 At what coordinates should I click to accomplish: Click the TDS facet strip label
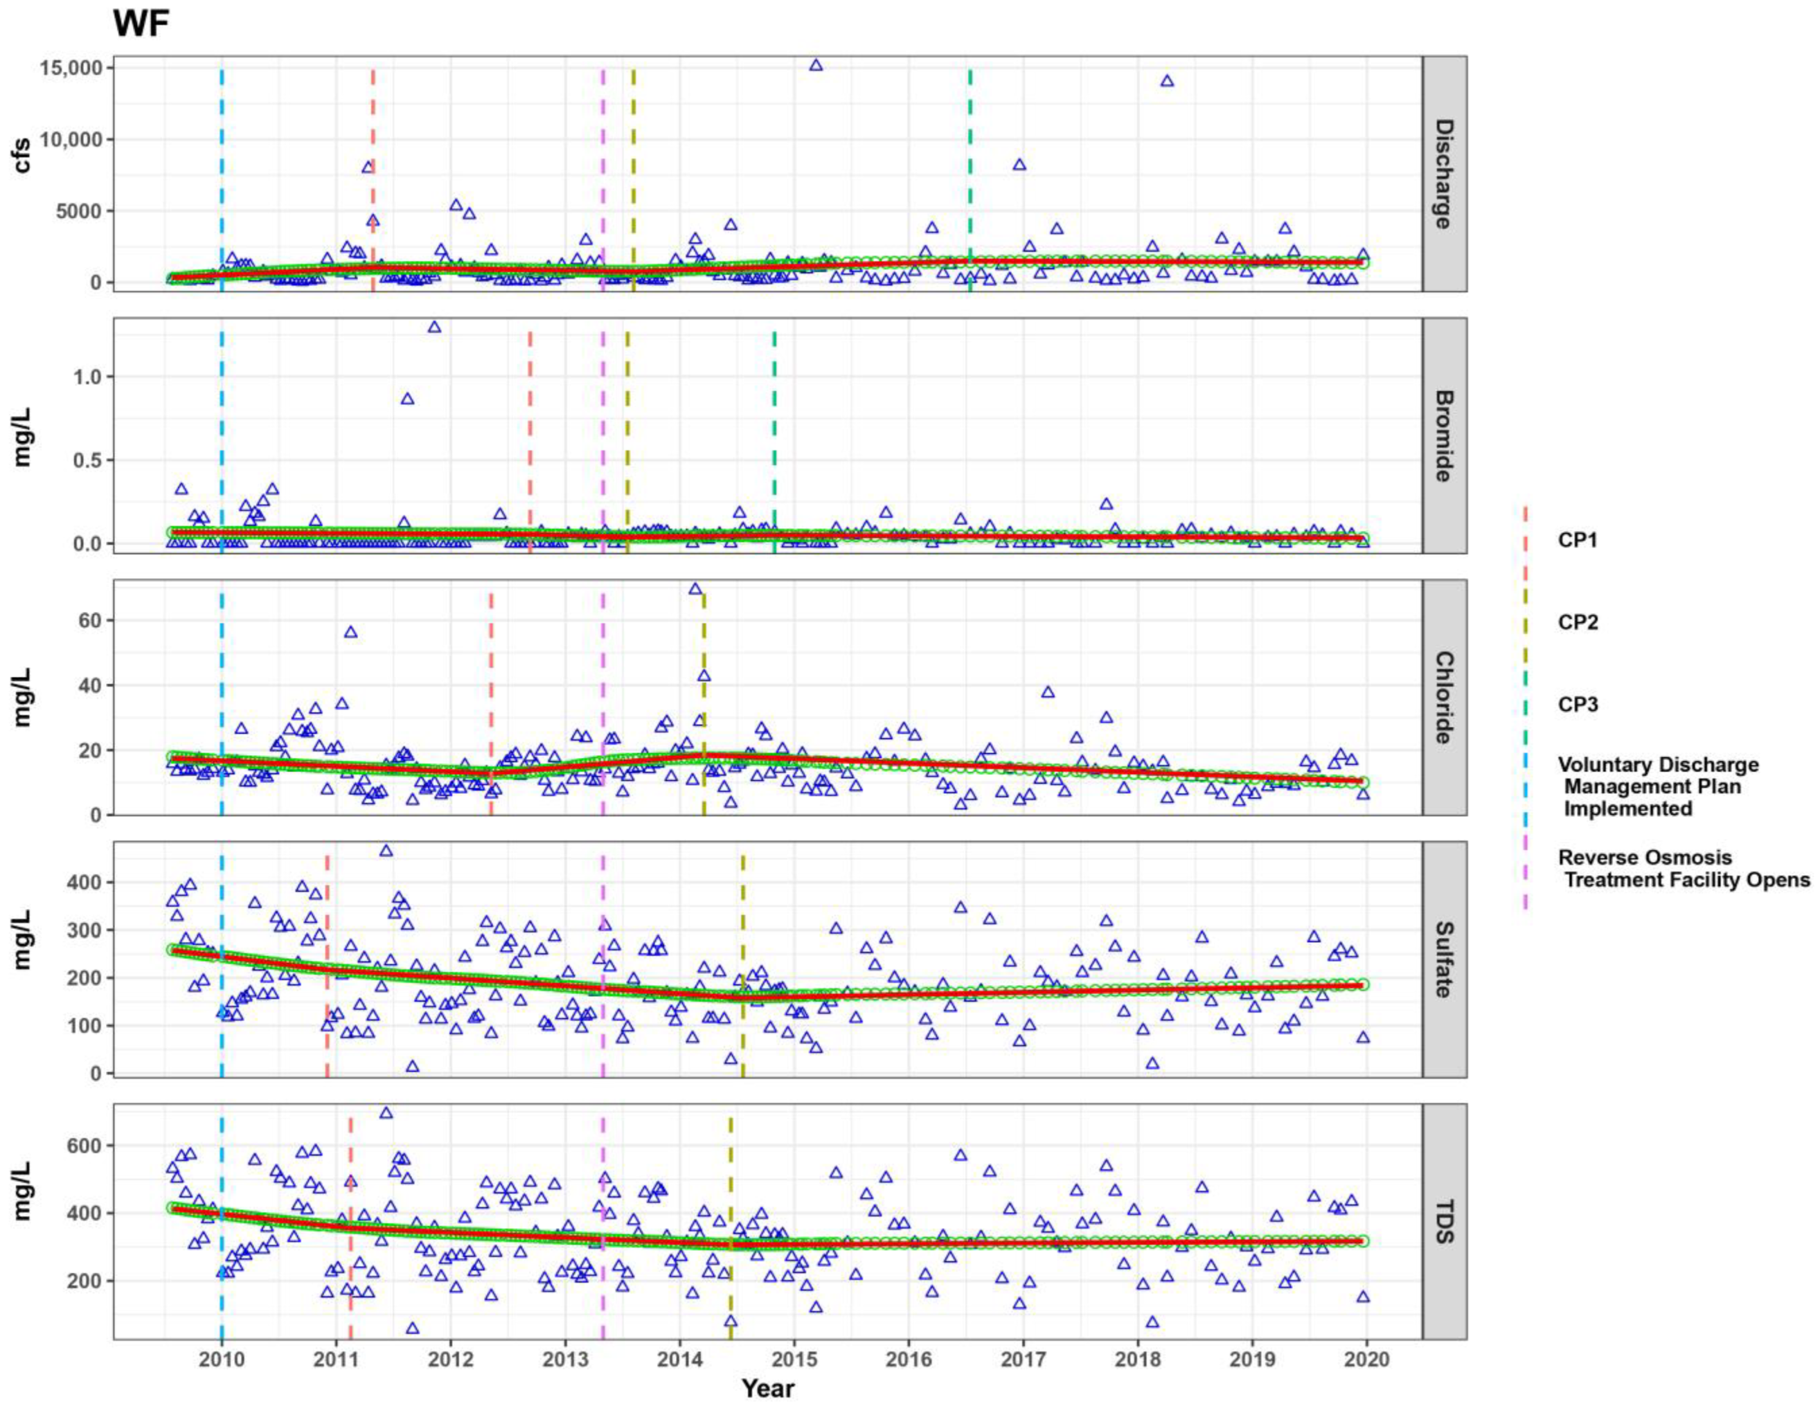click(1444, 1221)
